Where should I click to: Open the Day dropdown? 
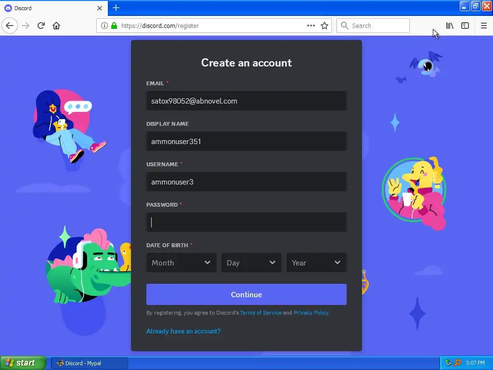click(x=251, y=263)
